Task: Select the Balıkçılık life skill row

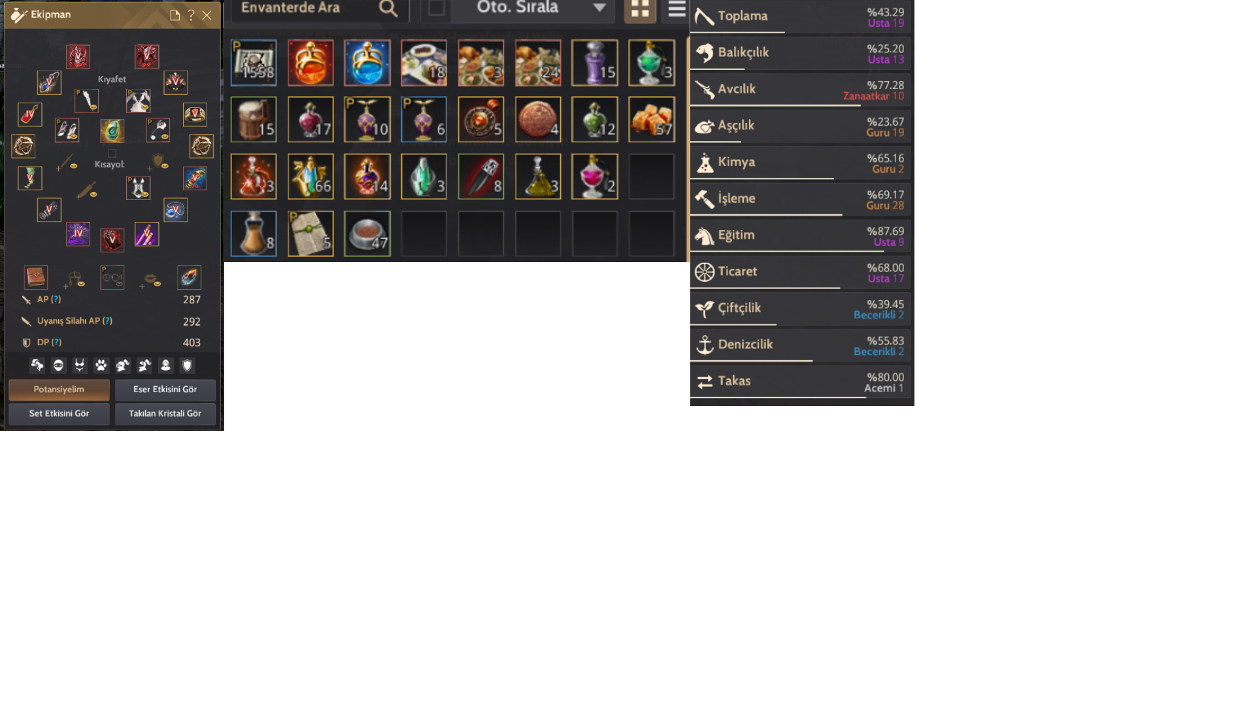Action: coord(801,53)
